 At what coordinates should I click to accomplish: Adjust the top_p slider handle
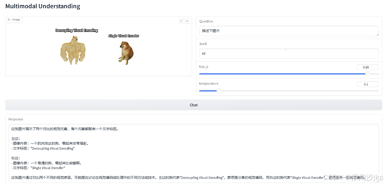tap(368, 74)
